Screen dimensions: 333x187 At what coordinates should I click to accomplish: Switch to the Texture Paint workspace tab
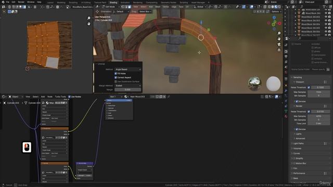(x=100, y=3)
